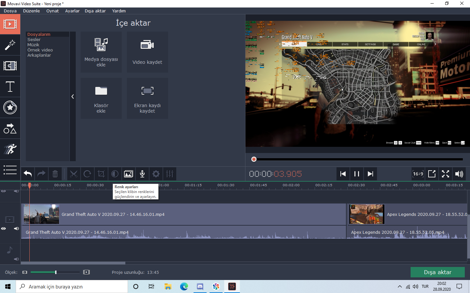Mute the video track audio
Screen dimensions: 470x293
coord(16,229)
